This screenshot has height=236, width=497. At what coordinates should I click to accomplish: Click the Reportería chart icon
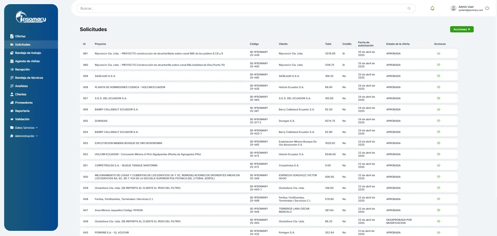pyautogui.click(x=12, y=111)
